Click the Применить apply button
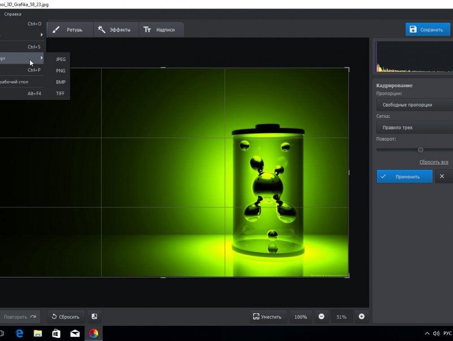 (x=405, y=177)
